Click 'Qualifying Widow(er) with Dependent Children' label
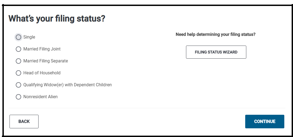Image resolution: width=293 pixels, height=137 pixels. pyautogui.click(x=67, y=85)
